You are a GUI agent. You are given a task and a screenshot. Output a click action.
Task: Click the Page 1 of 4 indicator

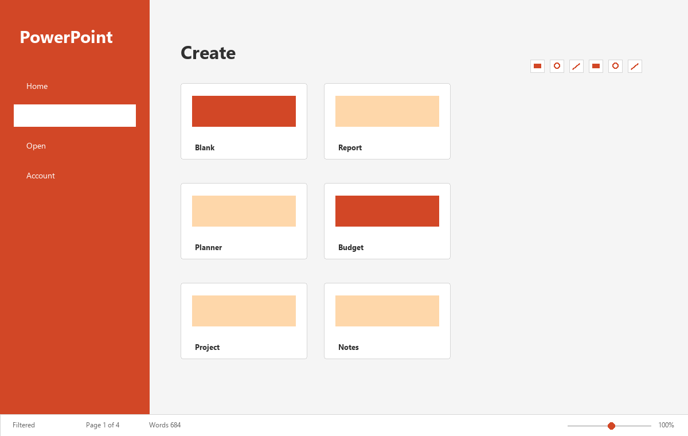pos(103,425)
